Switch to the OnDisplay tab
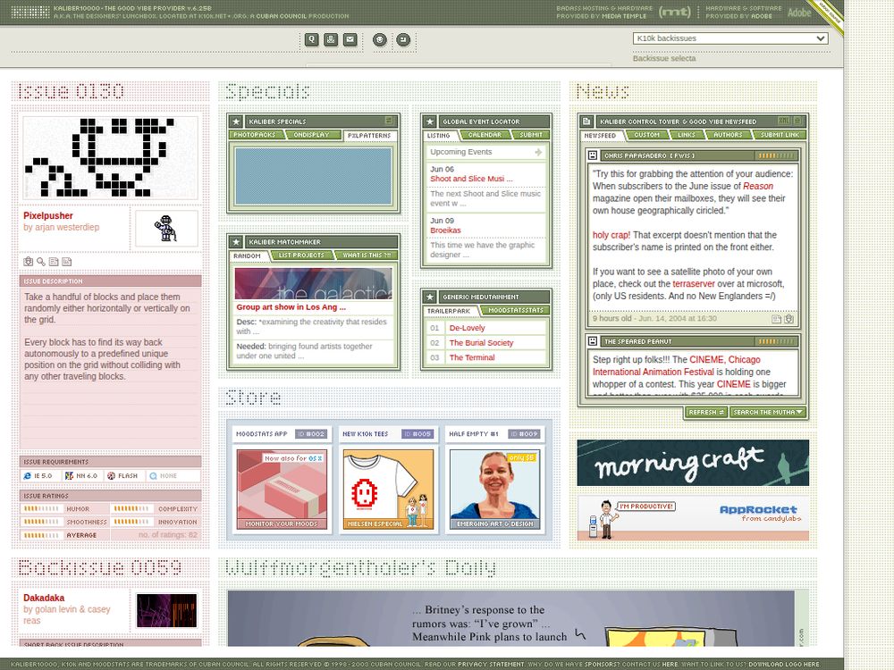Viewport: 894px width, 670px height. (x=311, y=135)
